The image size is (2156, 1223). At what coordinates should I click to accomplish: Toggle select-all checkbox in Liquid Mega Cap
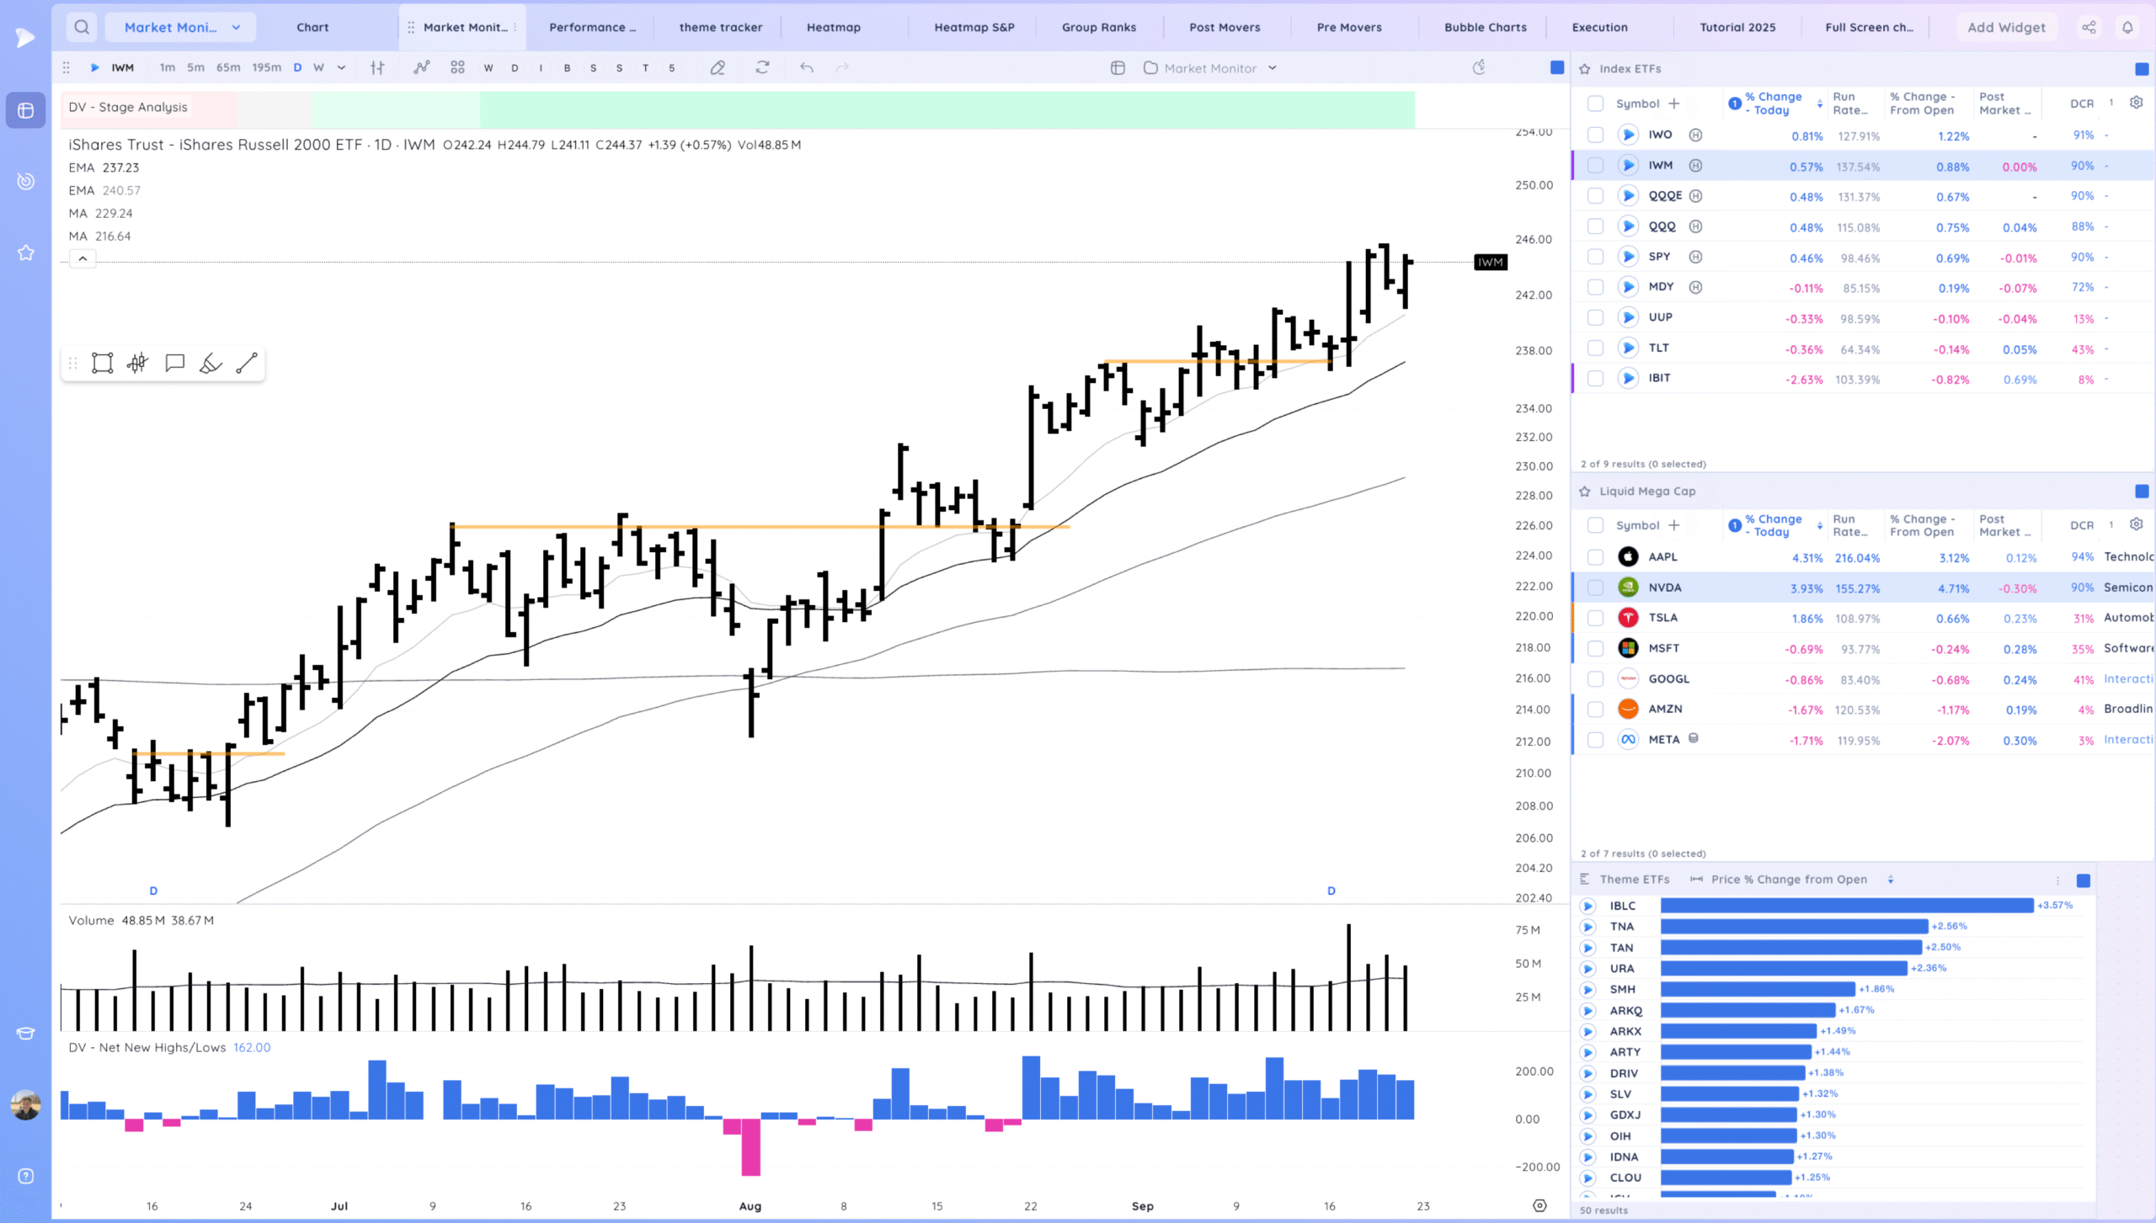1595,525
